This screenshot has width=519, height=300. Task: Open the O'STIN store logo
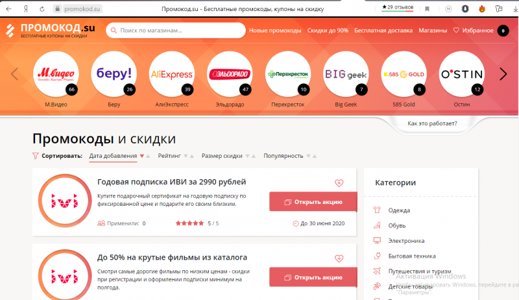click(x=462, y=74)
